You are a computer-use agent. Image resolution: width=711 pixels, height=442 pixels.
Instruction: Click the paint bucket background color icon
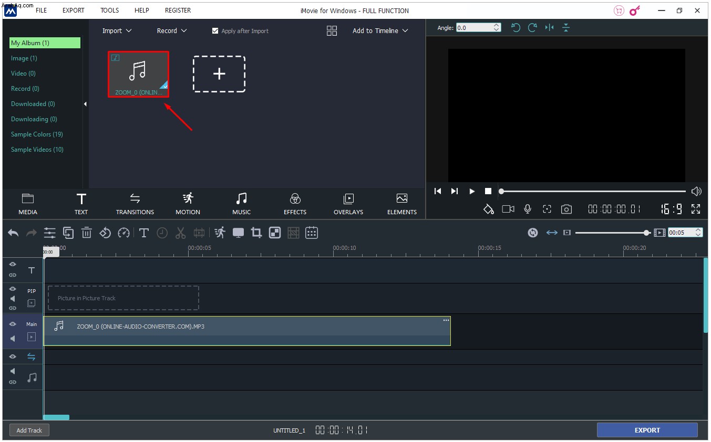489,209
